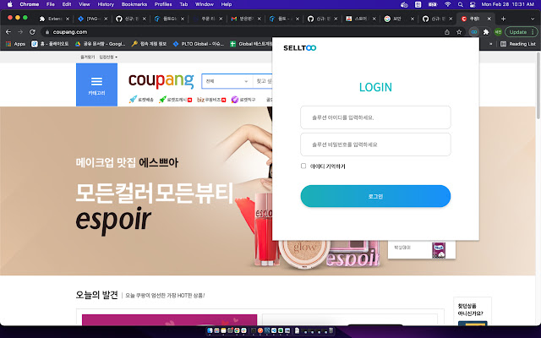
Task: Open the Global 테스트계정 bookmark
Action: click(251, 44)
